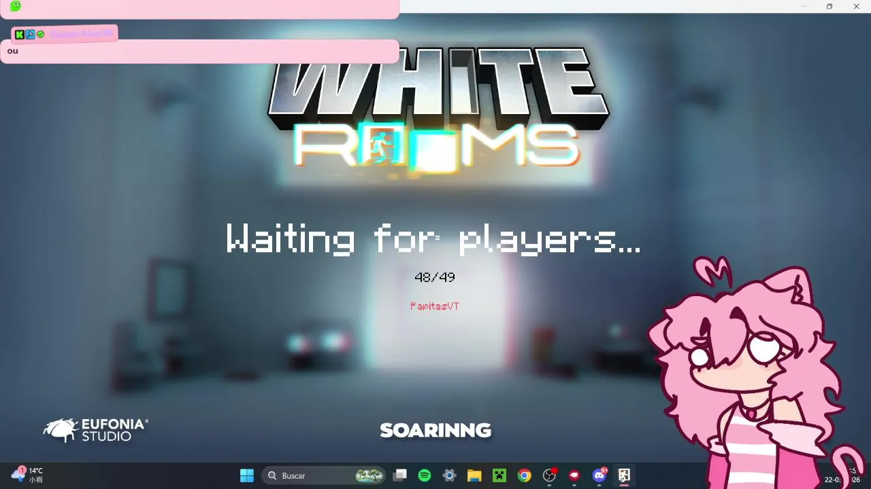The width and height of the screenshot is (871, 489).
Task: Open Google Chrome from the taskbar
Action: click(x=524, y=475)
